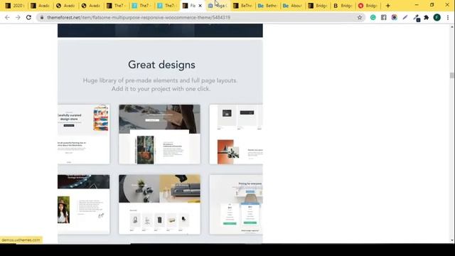Open the 'Pricing for everyone' layout thumbnail
Screen dimensions: 455x256
click(236, 204)
